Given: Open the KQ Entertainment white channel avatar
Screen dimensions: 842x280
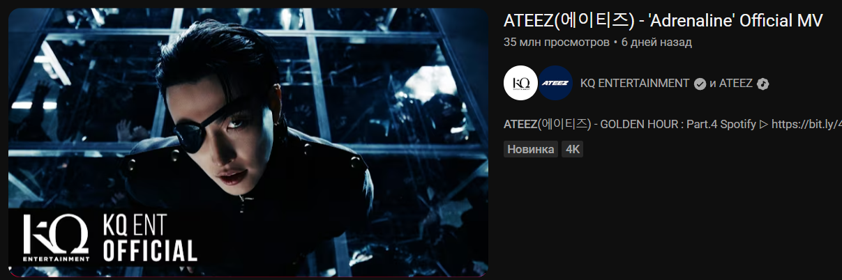Looking at the screenshot, I should point(520,84).
